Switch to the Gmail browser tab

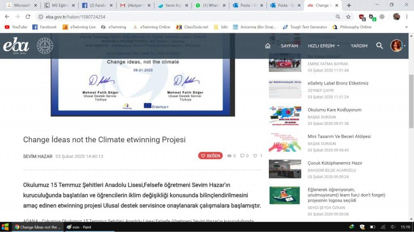coord(135,5)
